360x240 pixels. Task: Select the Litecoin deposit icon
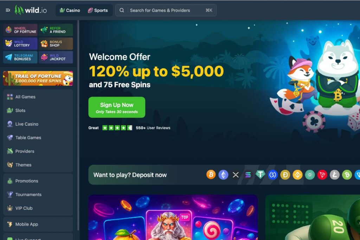(x=335, y=175)
